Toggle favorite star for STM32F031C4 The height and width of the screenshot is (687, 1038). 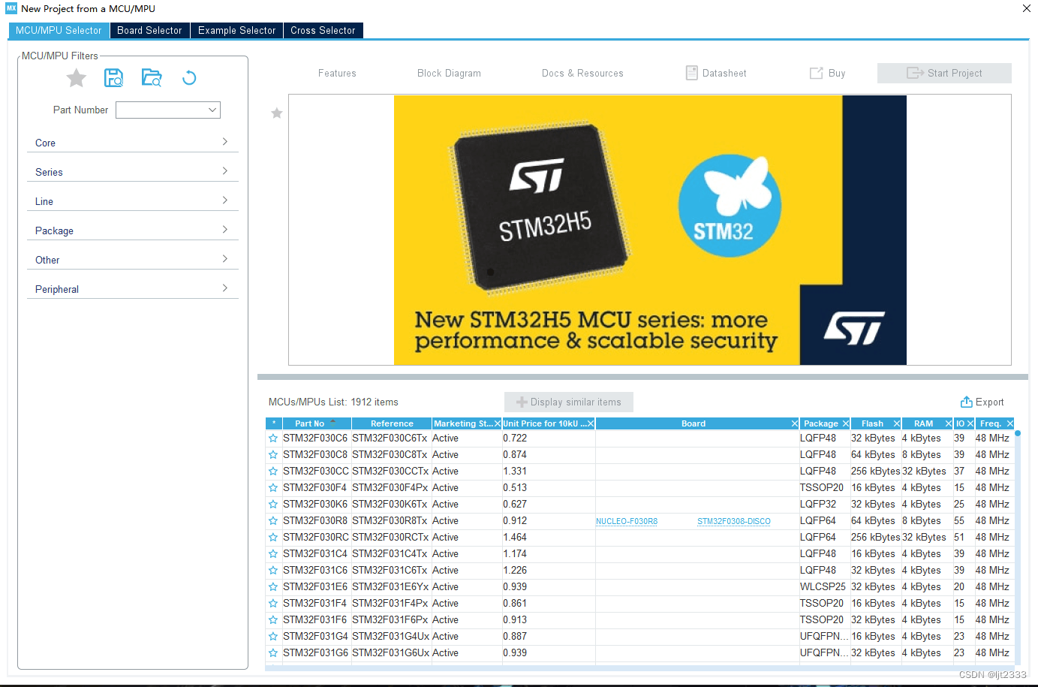(273, 554)
